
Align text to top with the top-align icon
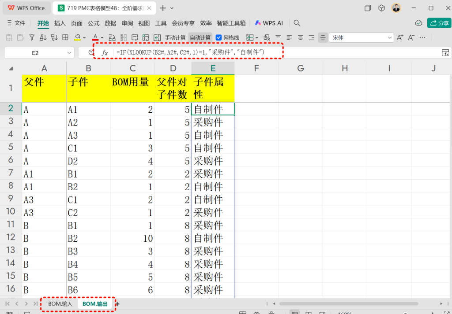pyautogui.click(x=278, y=37)
